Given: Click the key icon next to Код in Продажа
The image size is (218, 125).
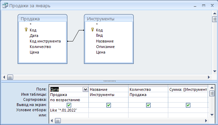Looking at the screenshot, I should tap(26, 30).
